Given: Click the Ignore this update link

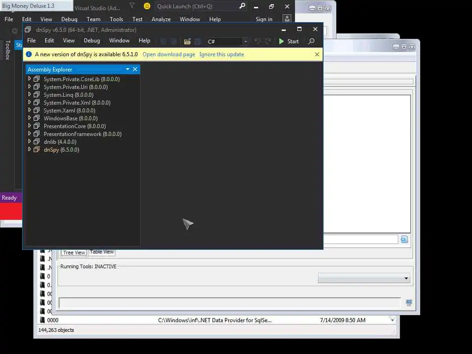Looking at the screenshot, I should coord(222,54).
